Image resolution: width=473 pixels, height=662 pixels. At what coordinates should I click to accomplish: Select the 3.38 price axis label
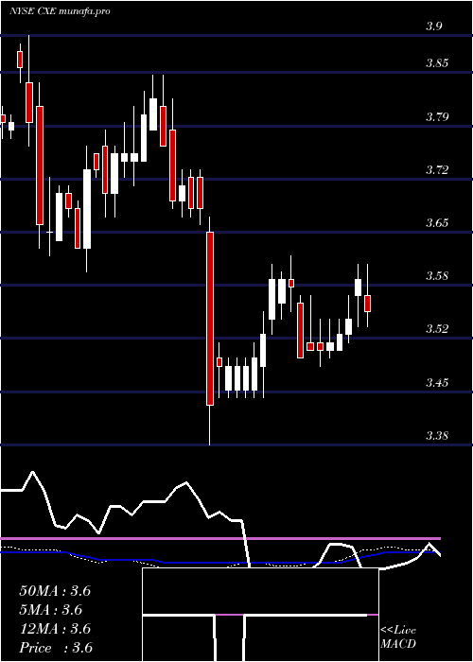pos(437,436)
